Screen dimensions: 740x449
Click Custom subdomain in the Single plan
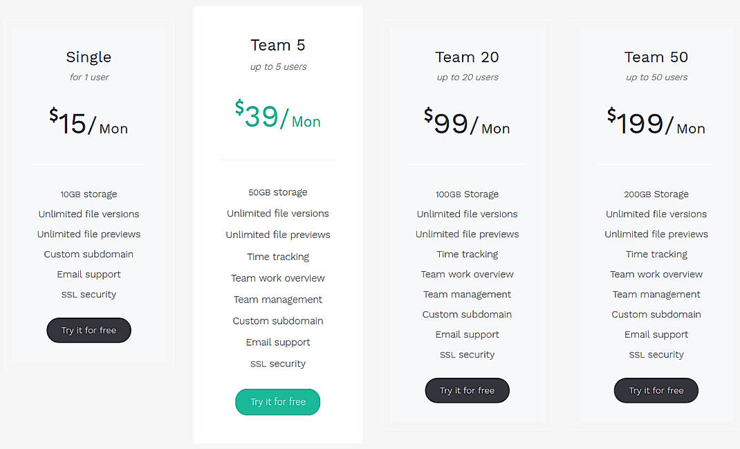(89, 254)
